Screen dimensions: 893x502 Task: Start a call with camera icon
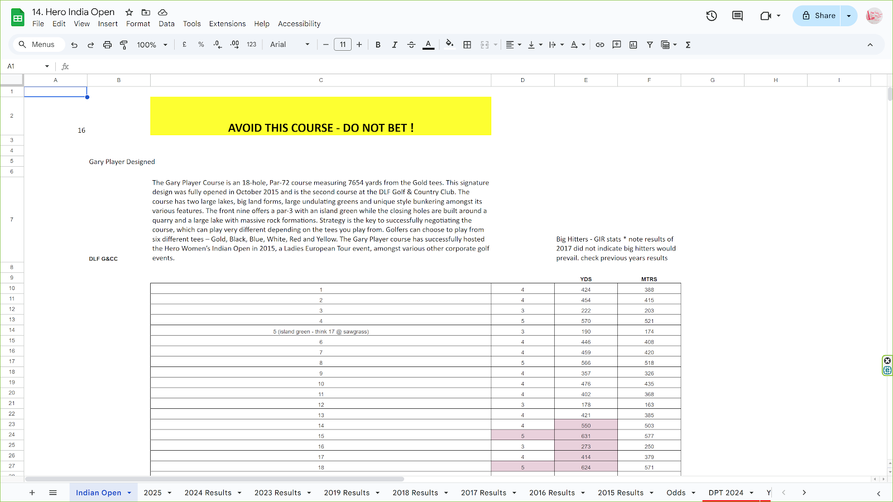[766, 16]
